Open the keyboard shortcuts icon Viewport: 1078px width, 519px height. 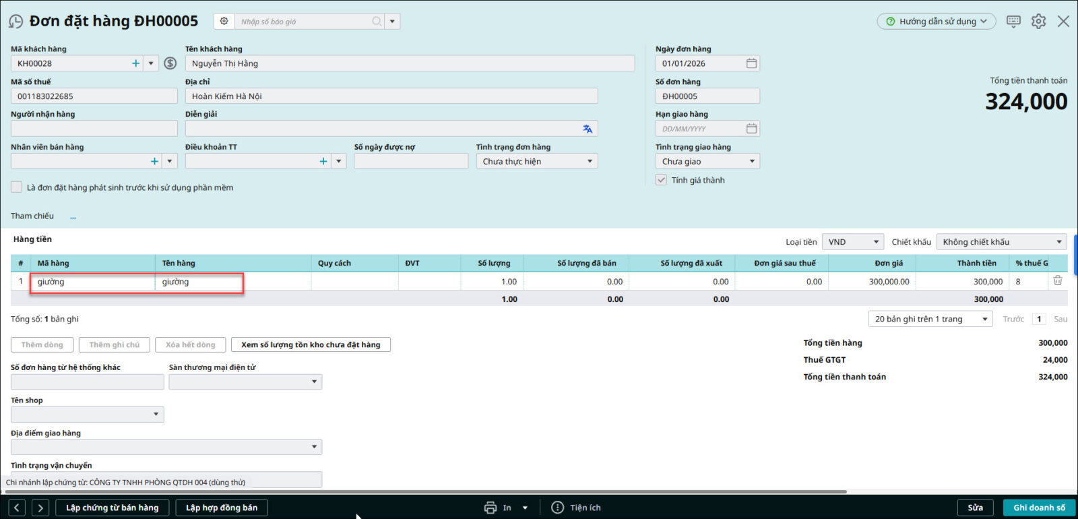[x=1013, y=22]
